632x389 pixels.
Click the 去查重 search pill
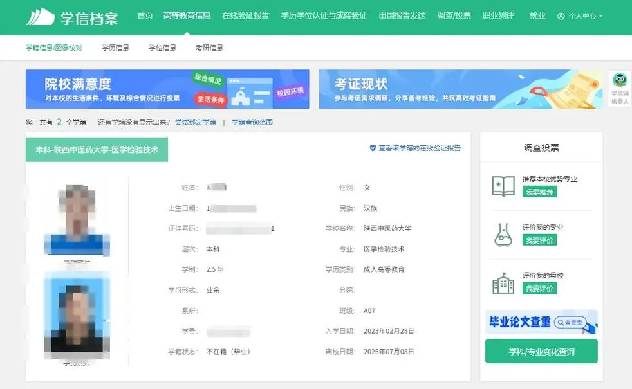[x=570, y=322]
